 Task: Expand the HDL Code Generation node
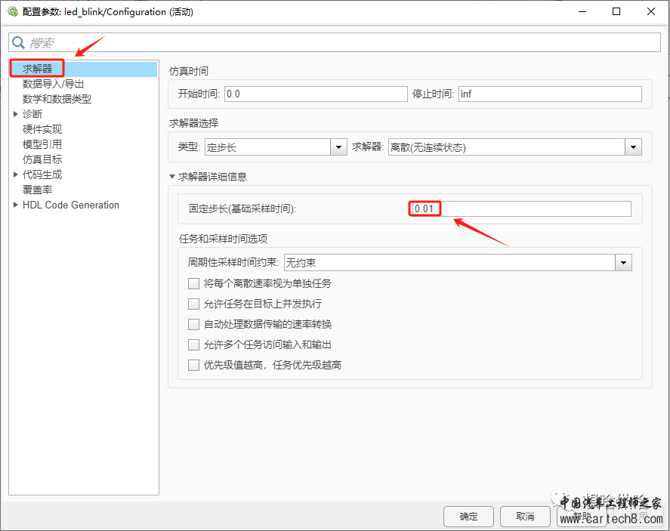click(x=15, y=205)
